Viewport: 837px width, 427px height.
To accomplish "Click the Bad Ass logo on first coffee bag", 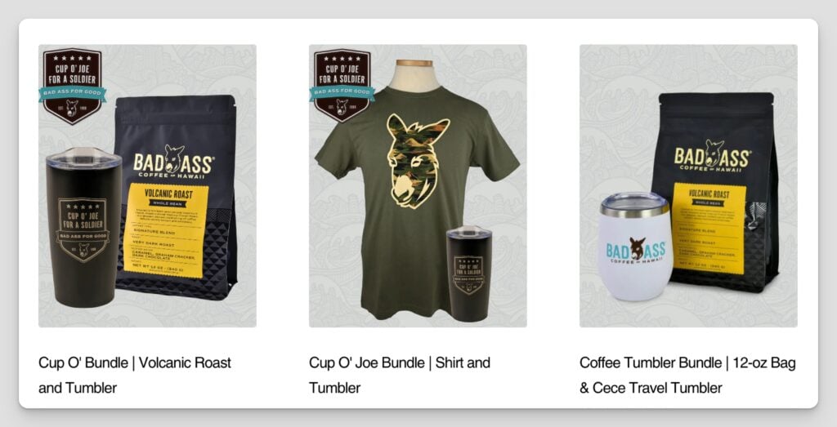I will (173, 162).
